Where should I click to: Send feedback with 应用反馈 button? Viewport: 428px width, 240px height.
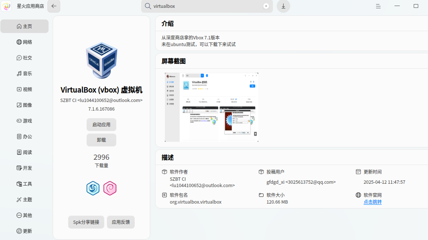pos(121,222)
